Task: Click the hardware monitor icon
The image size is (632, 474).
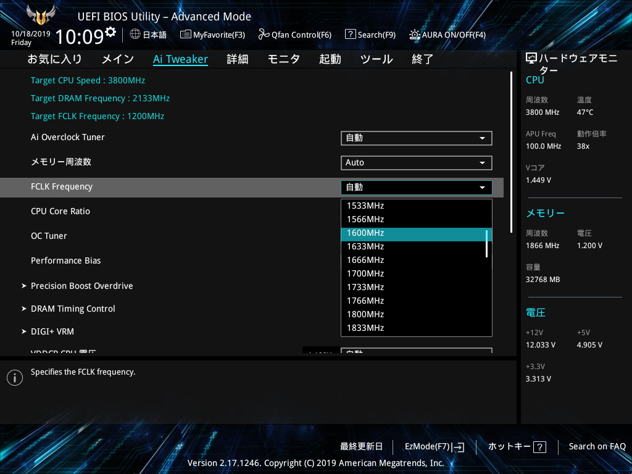Action: coord(531,59)
